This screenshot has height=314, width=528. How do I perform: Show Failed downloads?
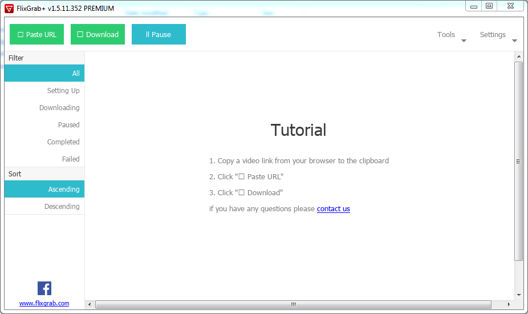click(44, 159)
